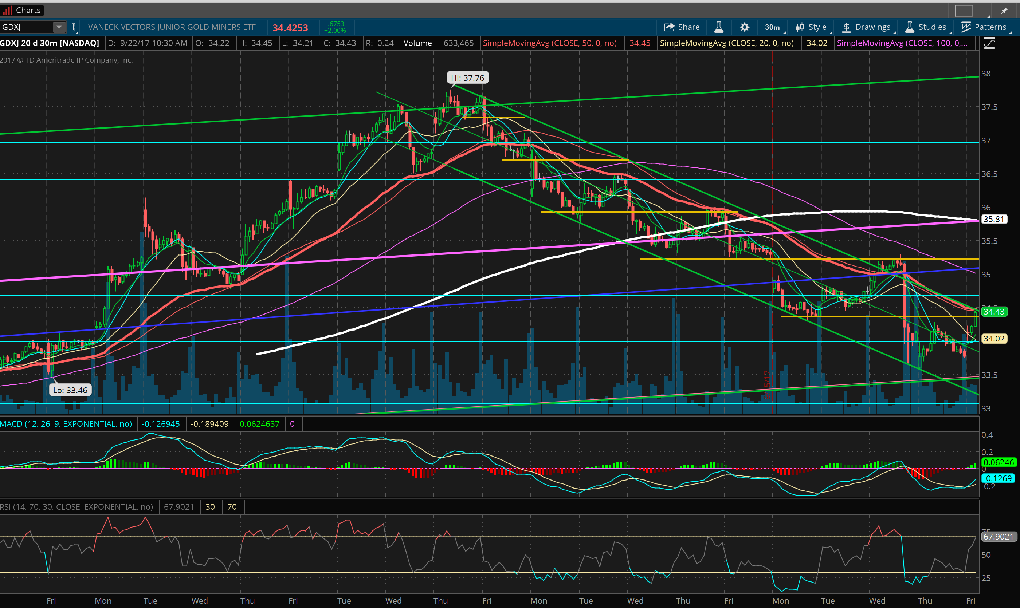Open the Patterns menu
The width and height of the screenshot is (1020, 608).
[984, 27]
